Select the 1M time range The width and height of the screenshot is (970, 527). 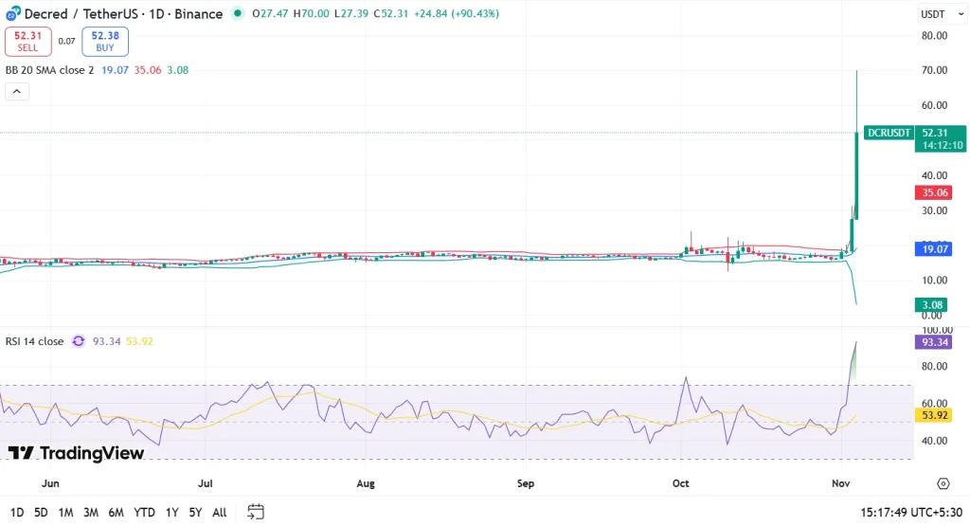[x=65, y=512]
